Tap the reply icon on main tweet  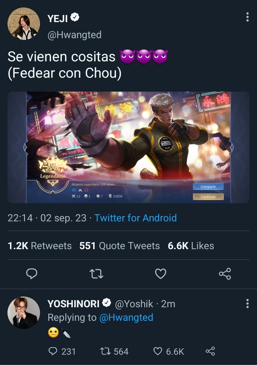click(x=32, y=273)
